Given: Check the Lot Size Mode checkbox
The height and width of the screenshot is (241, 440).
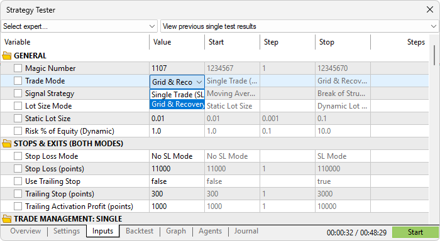Looking at the screenshot, I should click(x=18, y=106).
